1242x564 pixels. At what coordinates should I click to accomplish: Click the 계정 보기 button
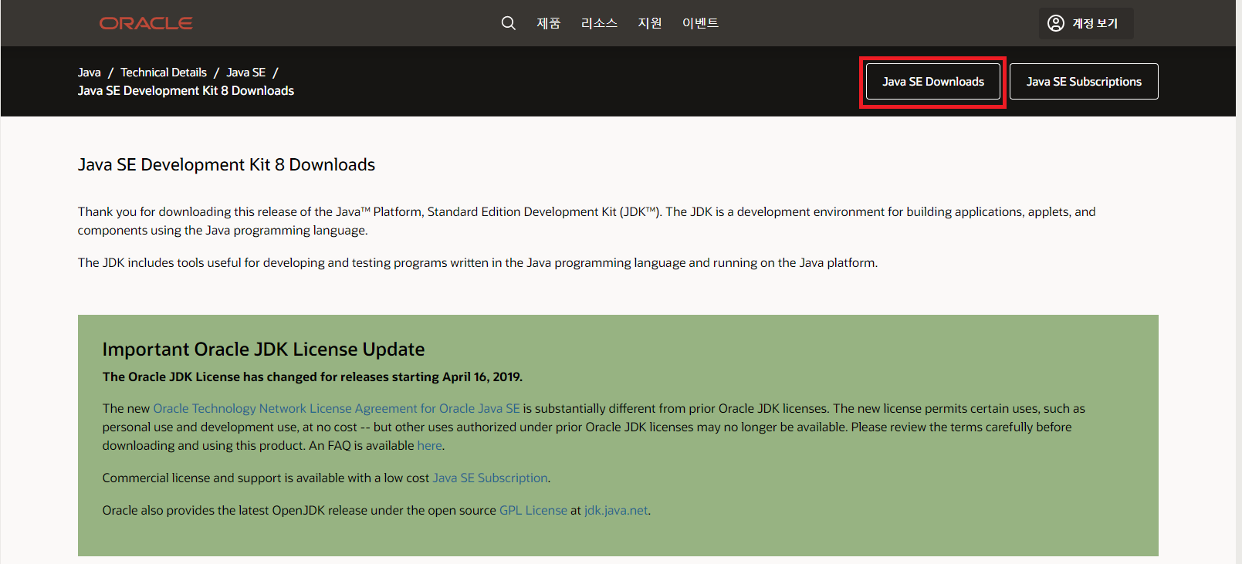(x=1086, y=23)
